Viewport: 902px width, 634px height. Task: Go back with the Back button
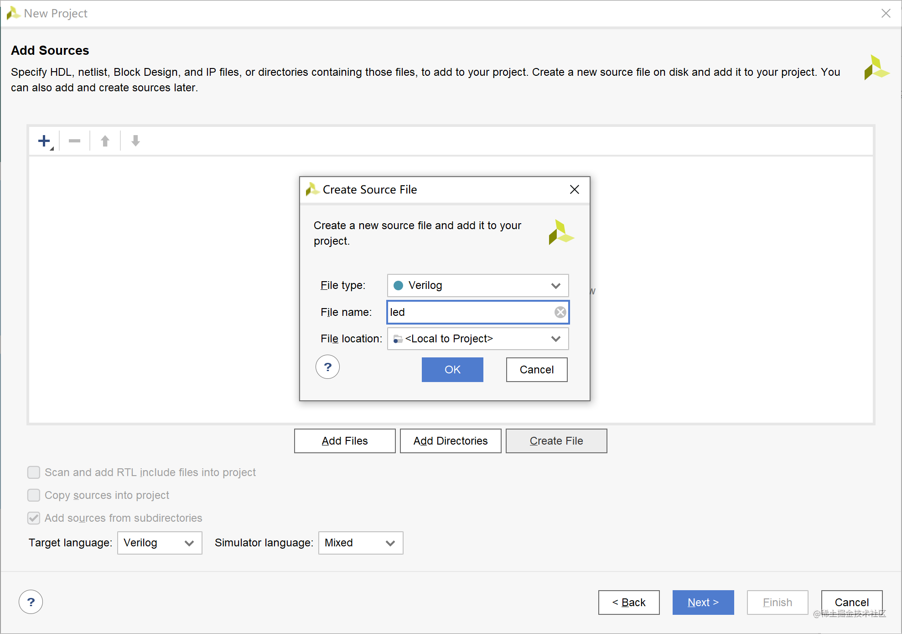[628, 603]
